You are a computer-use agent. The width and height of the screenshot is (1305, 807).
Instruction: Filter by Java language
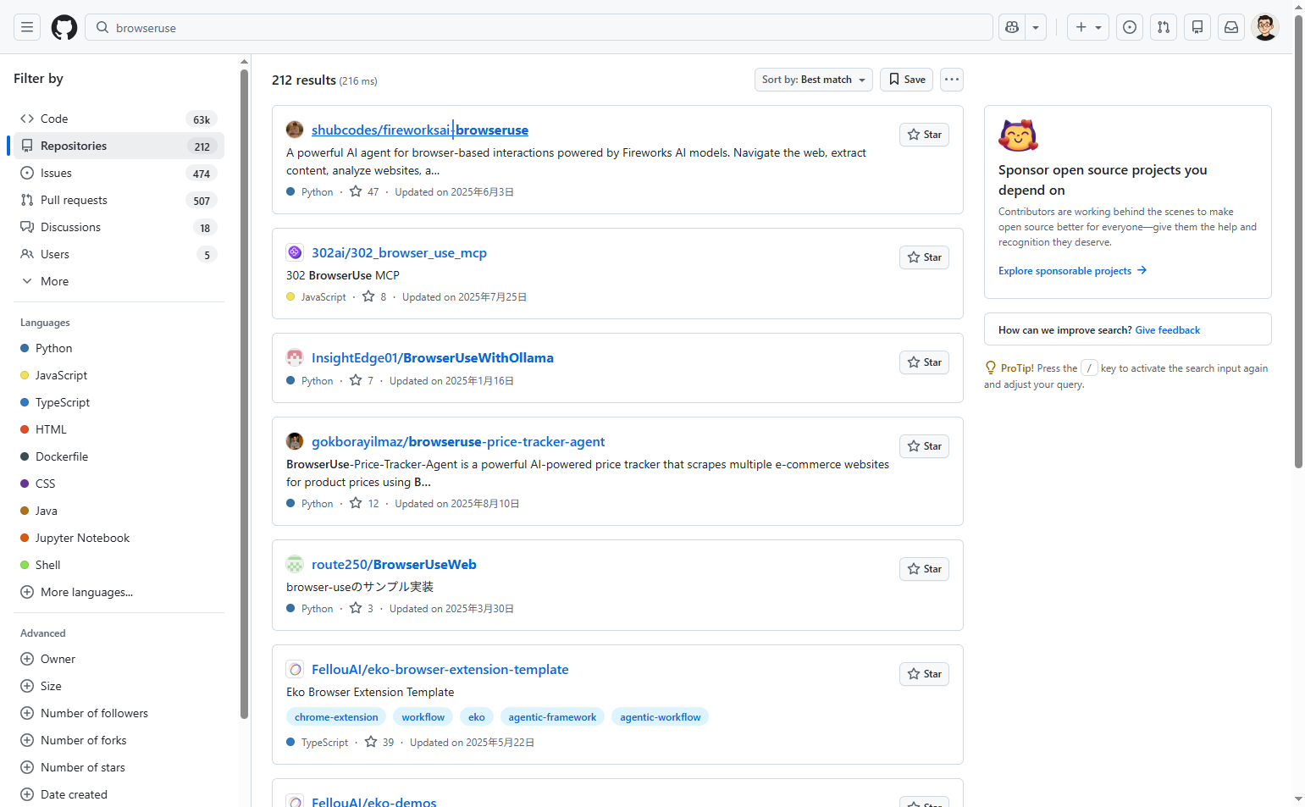click(x=119, y=511)
